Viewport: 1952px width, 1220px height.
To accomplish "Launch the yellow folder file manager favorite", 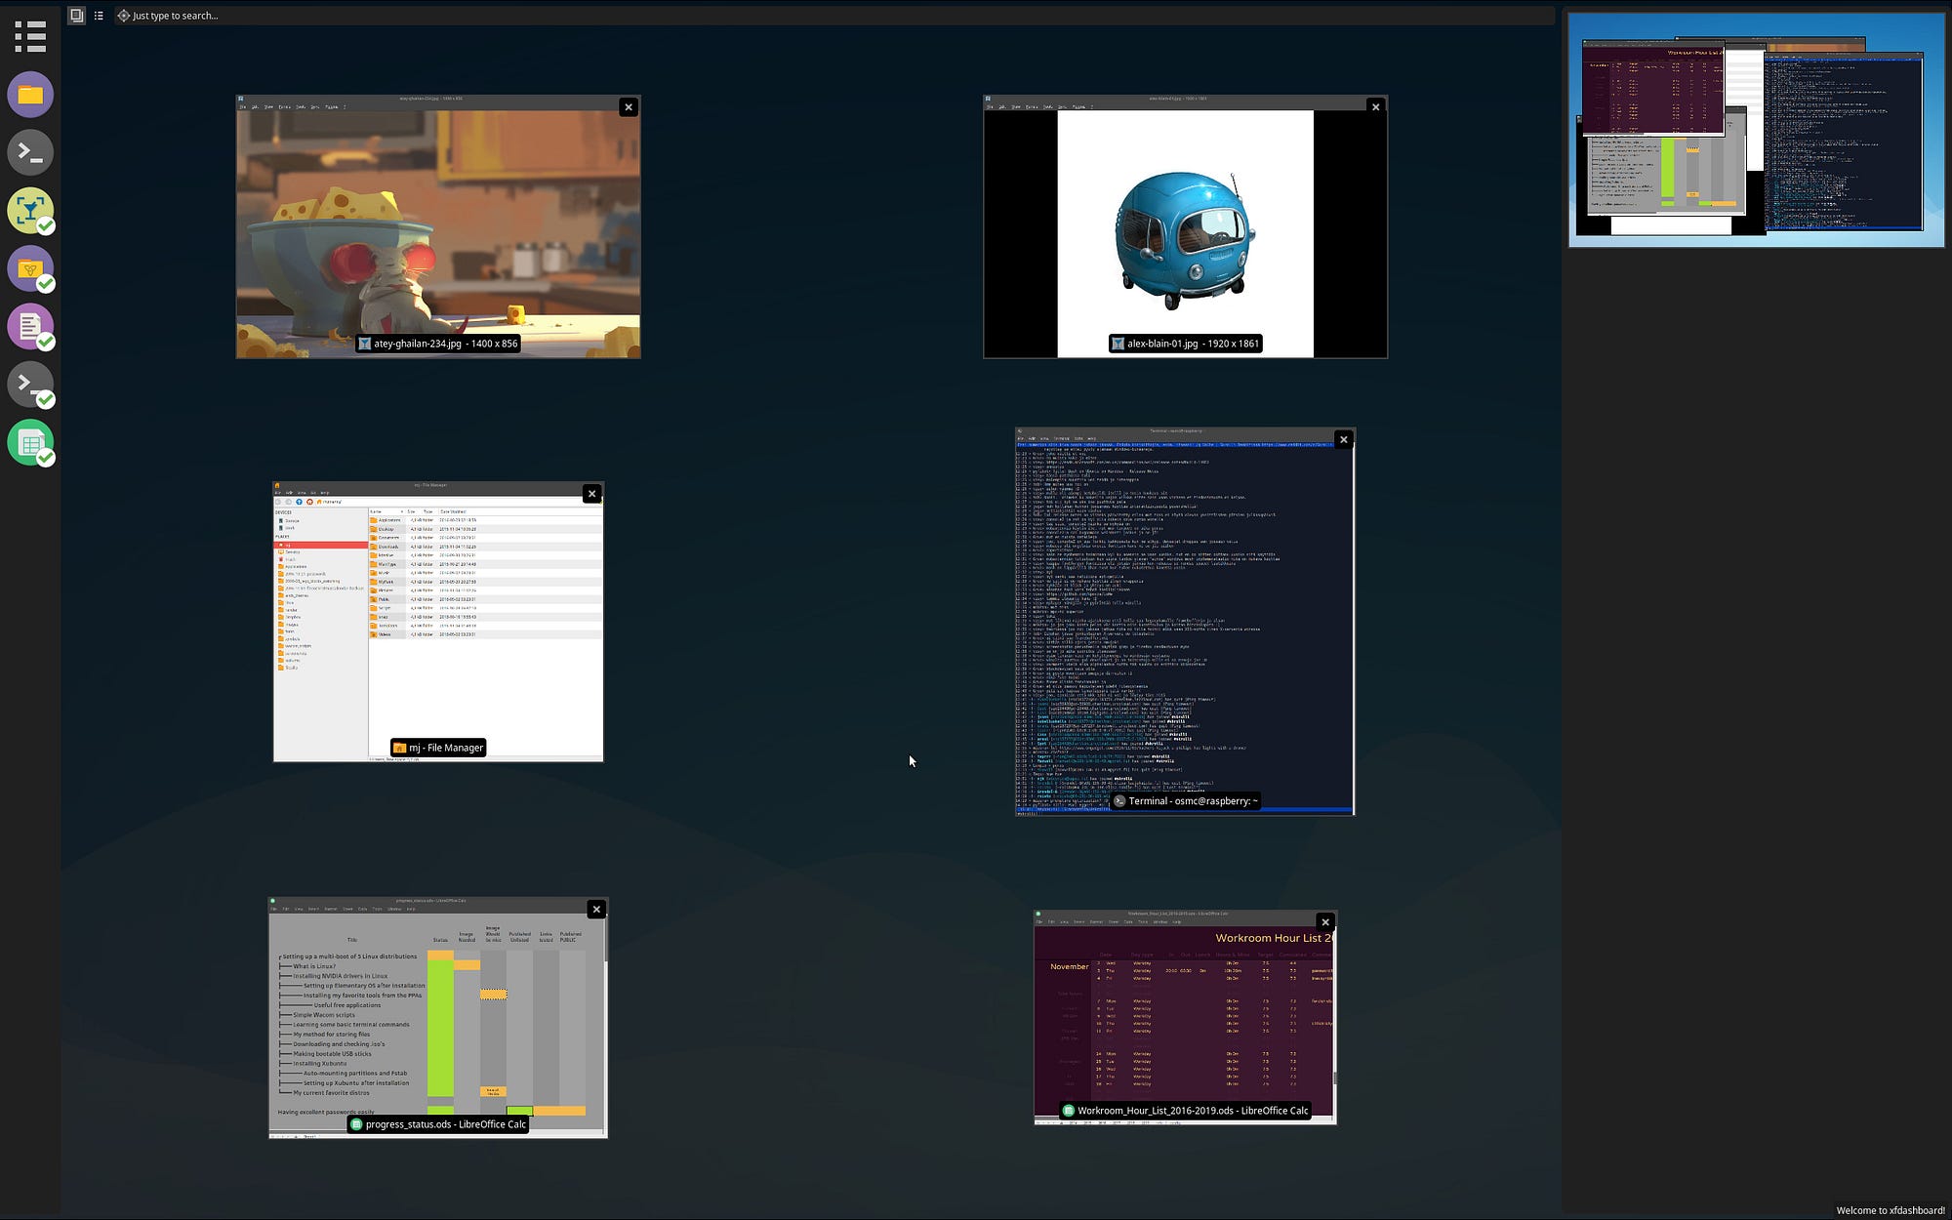I will (x=30, y=95).
